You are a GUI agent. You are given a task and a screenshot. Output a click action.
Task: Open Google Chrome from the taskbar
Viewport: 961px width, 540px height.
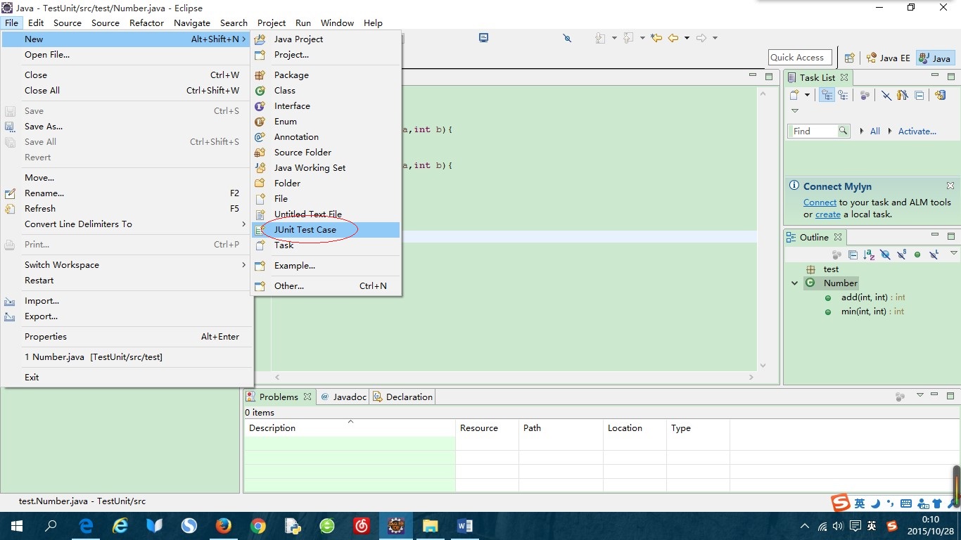click(x=258, y=525)
